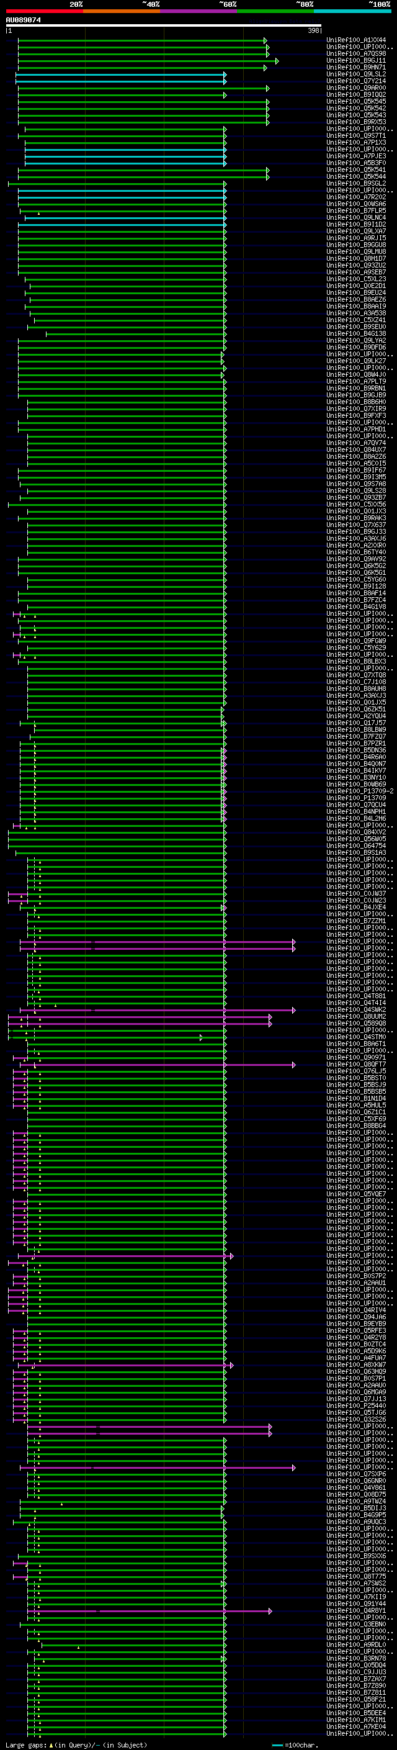Select the UniRef100_Q9S7T1 label

[x=355, y=135]
